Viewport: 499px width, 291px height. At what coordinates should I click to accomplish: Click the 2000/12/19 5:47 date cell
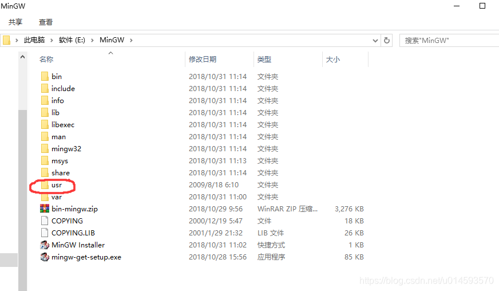tap(215, 221)
